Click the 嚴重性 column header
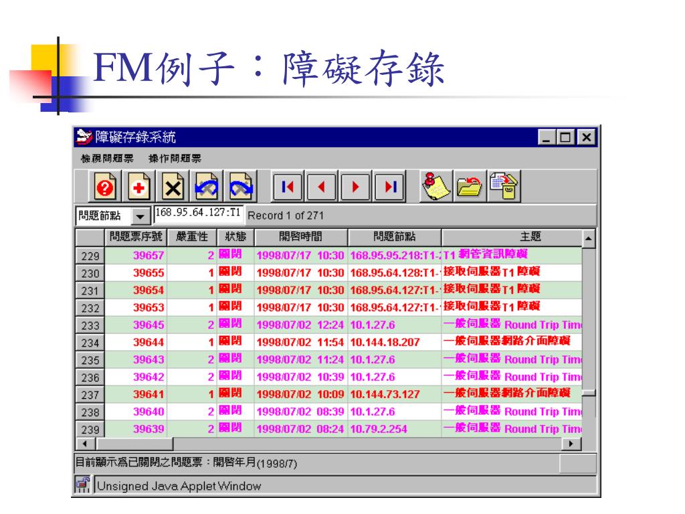Viewport: 685px width, 514px height. coord(192,237)
